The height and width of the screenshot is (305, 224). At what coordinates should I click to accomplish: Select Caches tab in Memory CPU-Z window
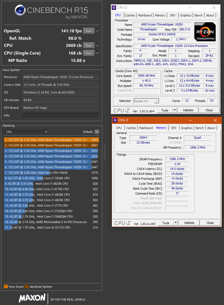tap(131, 128)
